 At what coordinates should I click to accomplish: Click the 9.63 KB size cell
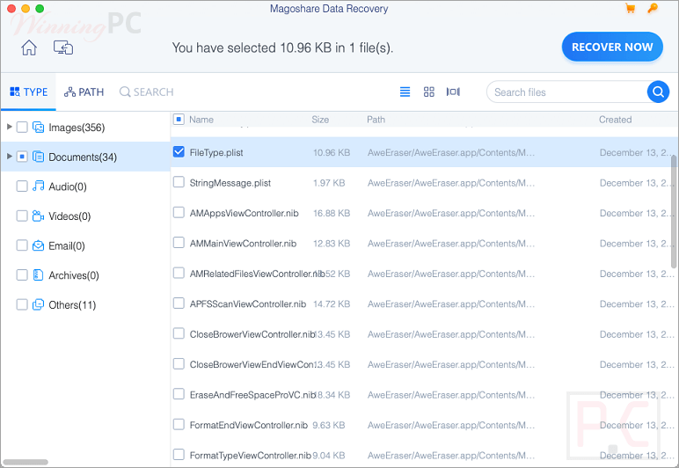[329, 425]
